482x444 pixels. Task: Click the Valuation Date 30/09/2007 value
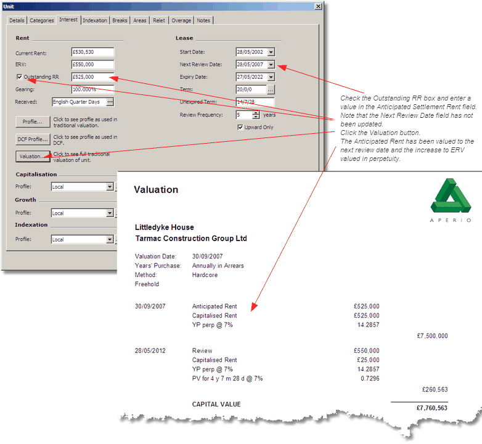[x=208, y=256]
